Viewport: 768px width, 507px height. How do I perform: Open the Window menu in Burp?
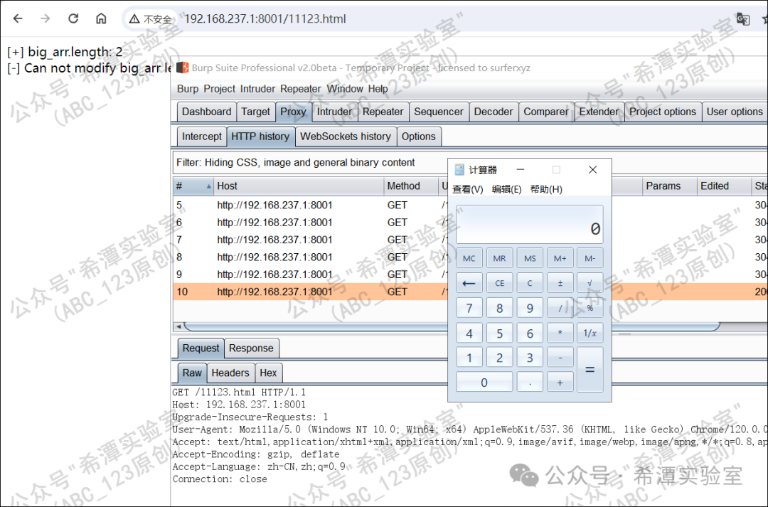pos(345,89)
